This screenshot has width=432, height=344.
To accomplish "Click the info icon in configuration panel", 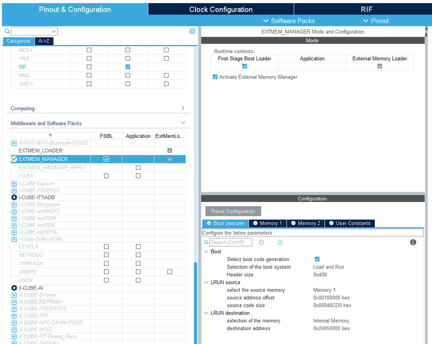I will pyautogui.click(x=413, y=242).
